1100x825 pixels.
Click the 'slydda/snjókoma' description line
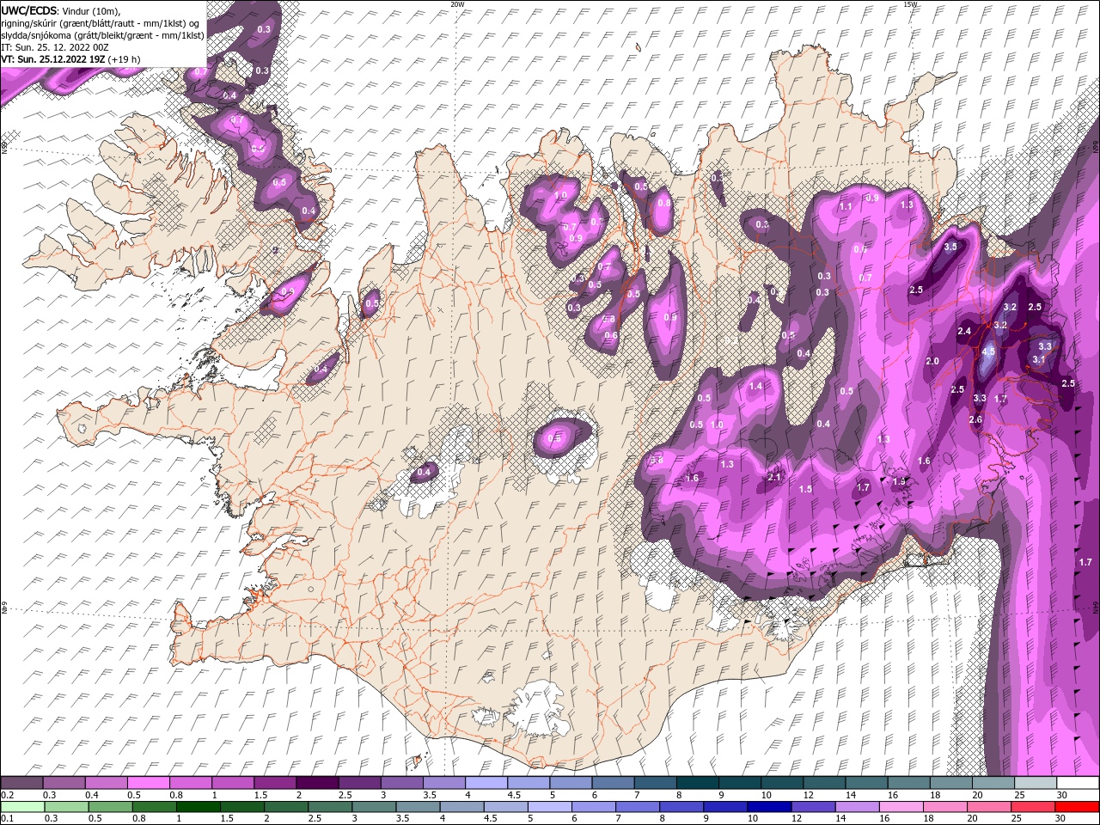102,35
